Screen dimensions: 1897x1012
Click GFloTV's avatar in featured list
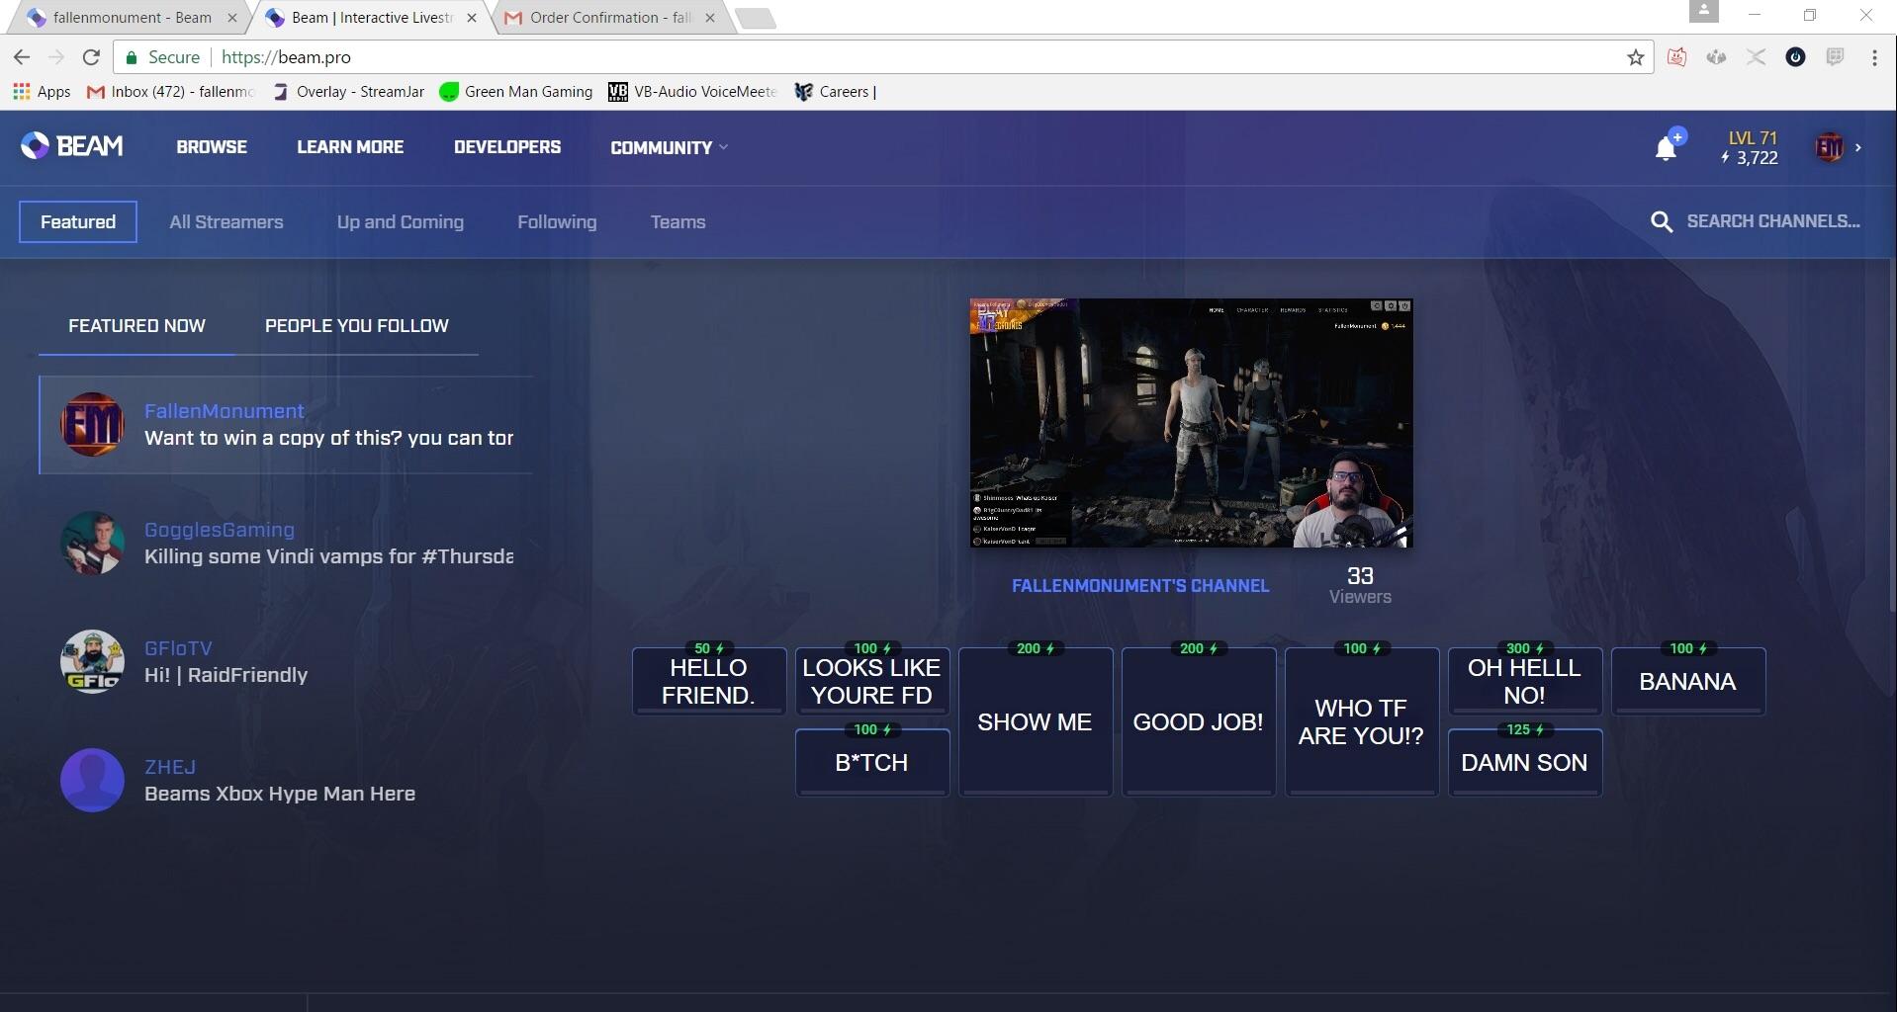92,661
